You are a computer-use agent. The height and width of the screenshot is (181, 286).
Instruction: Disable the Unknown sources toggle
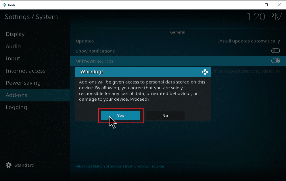[x=275, y=61]
